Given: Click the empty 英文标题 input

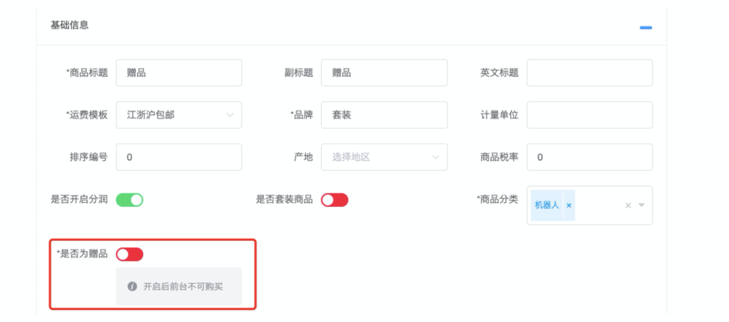Looking at the screenshot, I should [589, 73].
